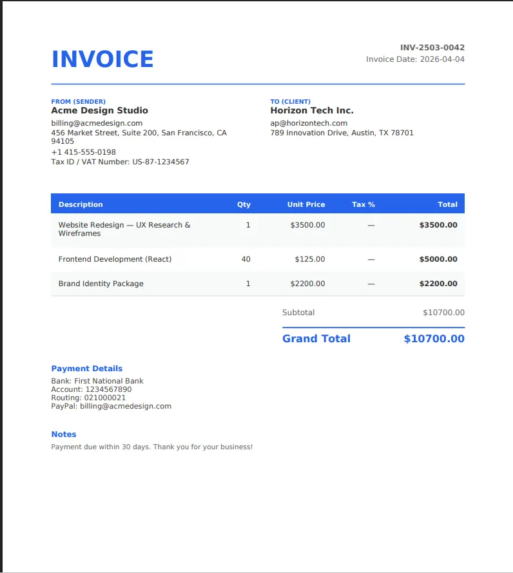The height and width of the screenshot is (573, 513).
Task: Select Brand Identity Package description
Action: [x=101, y=284]
